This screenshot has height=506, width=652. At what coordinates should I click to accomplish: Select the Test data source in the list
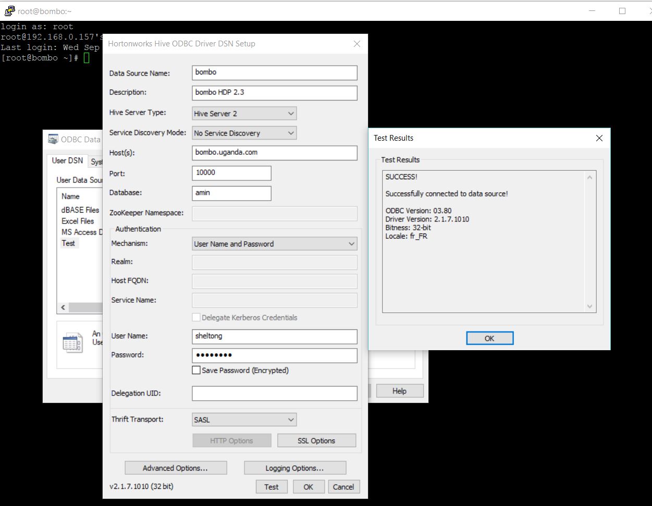point(68,243)
